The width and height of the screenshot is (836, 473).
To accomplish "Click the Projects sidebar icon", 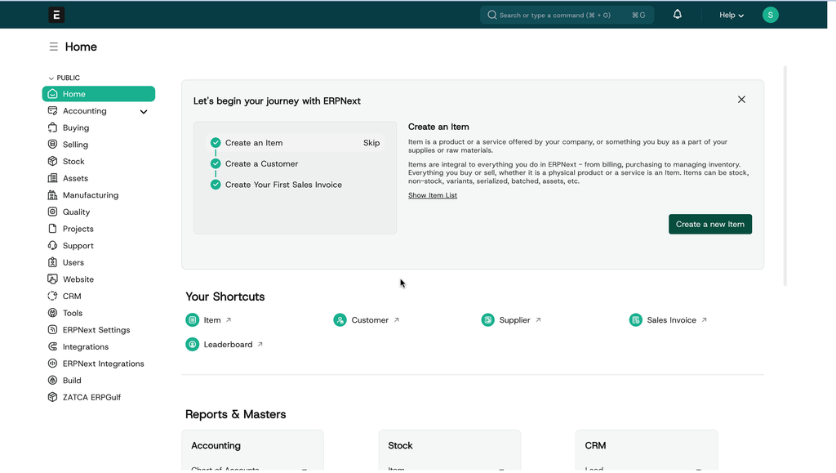I will tap(52, 229).
